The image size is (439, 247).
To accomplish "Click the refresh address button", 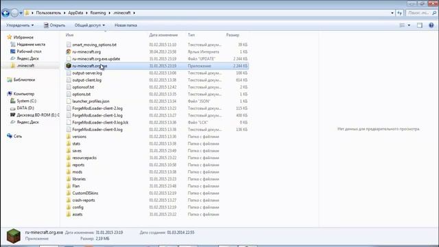I will 399,13.
